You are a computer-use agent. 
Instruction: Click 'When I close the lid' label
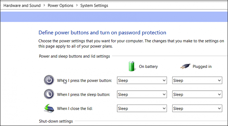coord(75,108)
